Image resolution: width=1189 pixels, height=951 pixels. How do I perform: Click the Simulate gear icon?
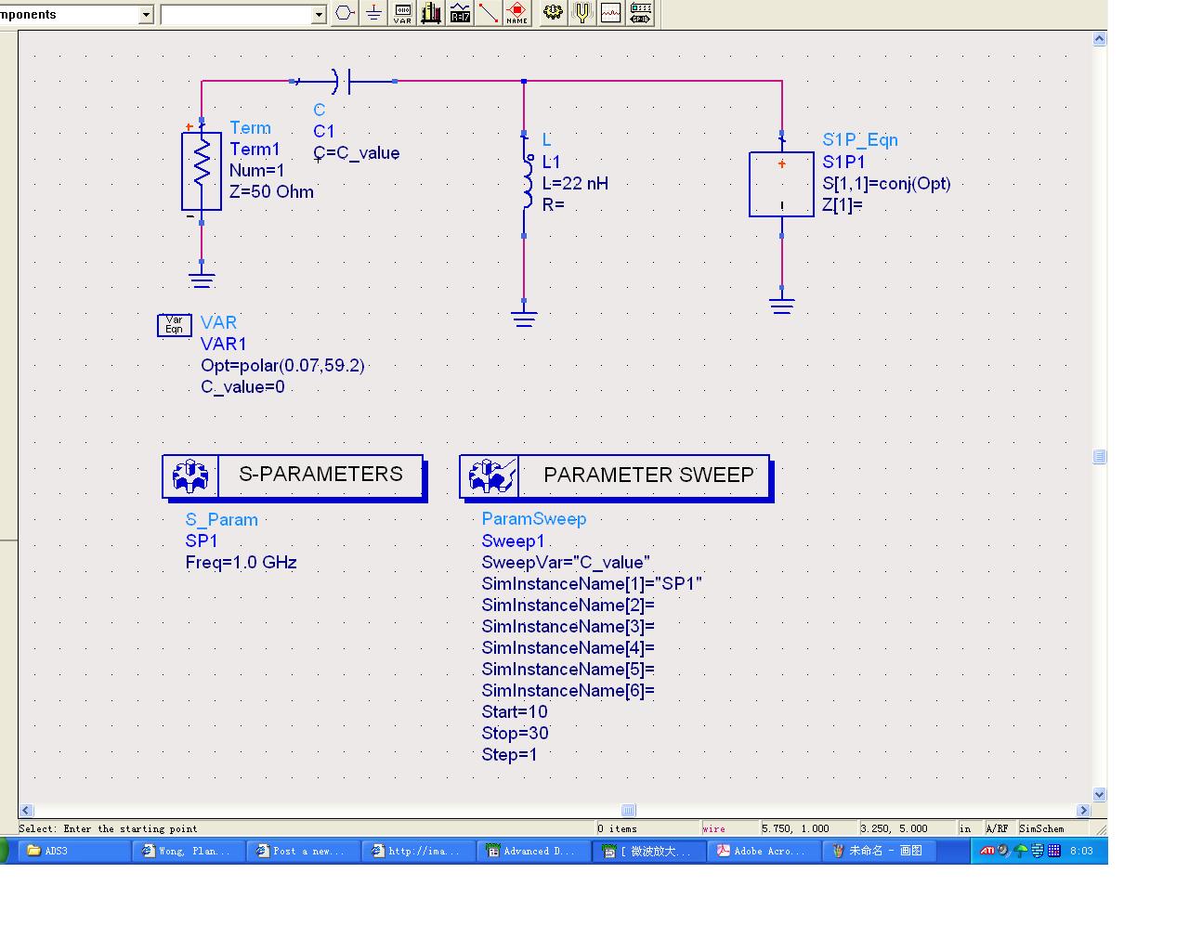553,13
